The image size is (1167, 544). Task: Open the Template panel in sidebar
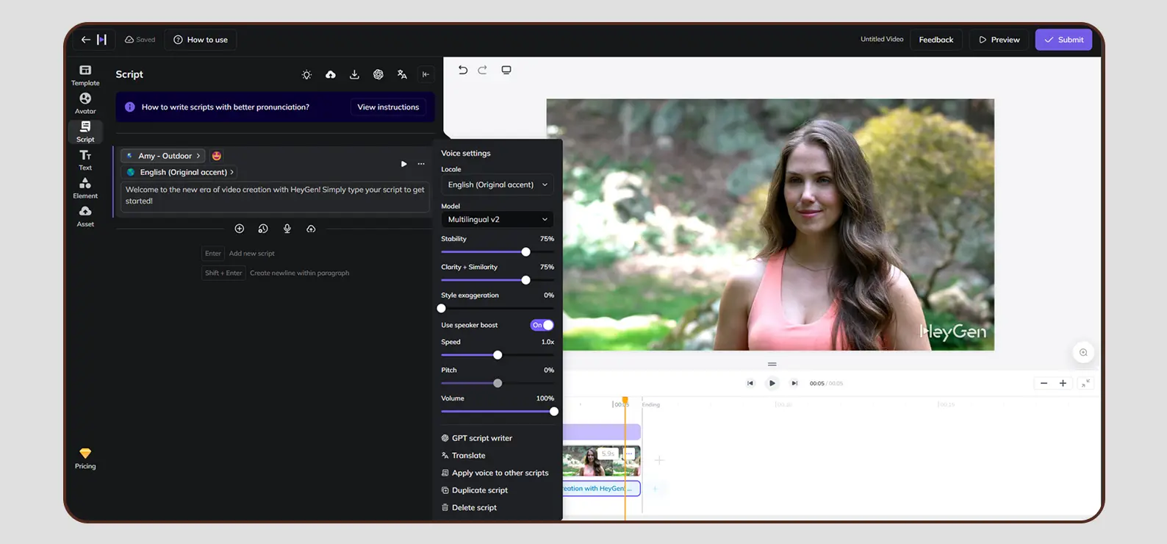85,75
